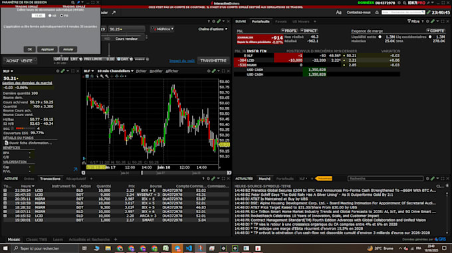Click the auto-logoff time input field
This screenshot has height=253, width=452.
[x=39, y=15]
